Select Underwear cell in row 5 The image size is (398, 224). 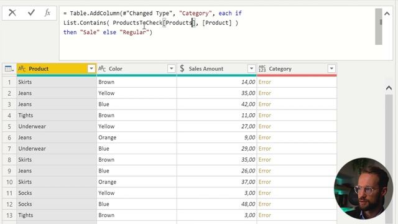(x=57, y=126)
